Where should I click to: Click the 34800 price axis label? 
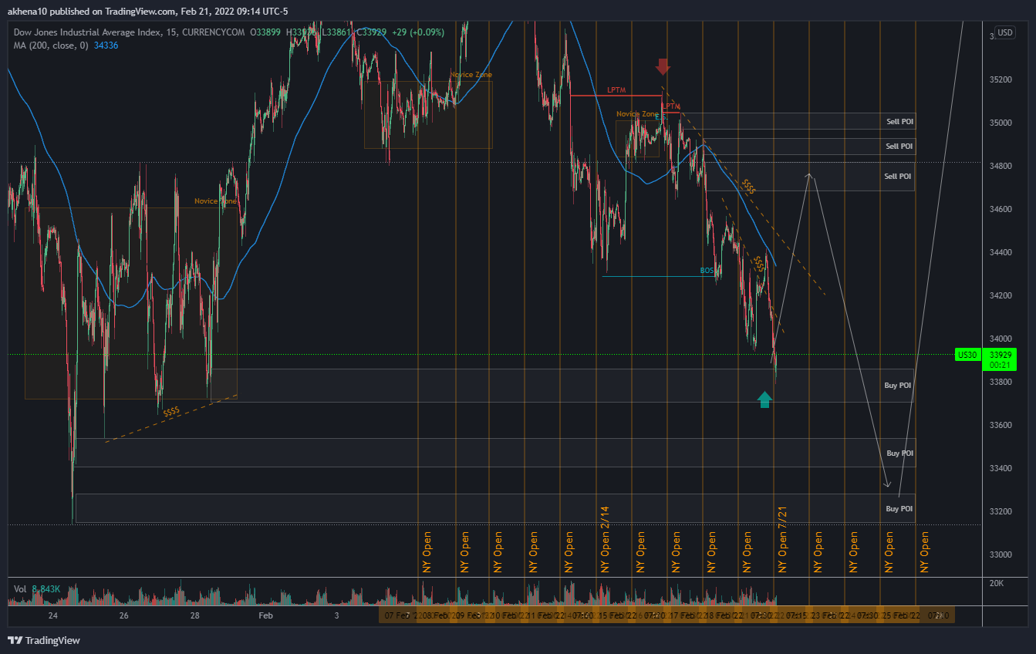[1001, 166]
